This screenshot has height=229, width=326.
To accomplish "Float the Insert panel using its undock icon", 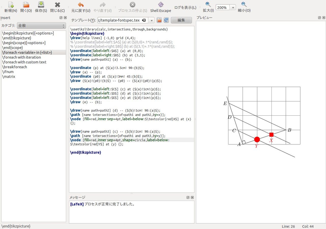I will click(x=61, y=18).
